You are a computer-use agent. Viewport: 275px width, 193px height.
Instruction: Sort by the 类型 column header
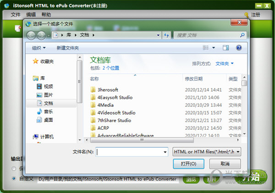[234, 79]
